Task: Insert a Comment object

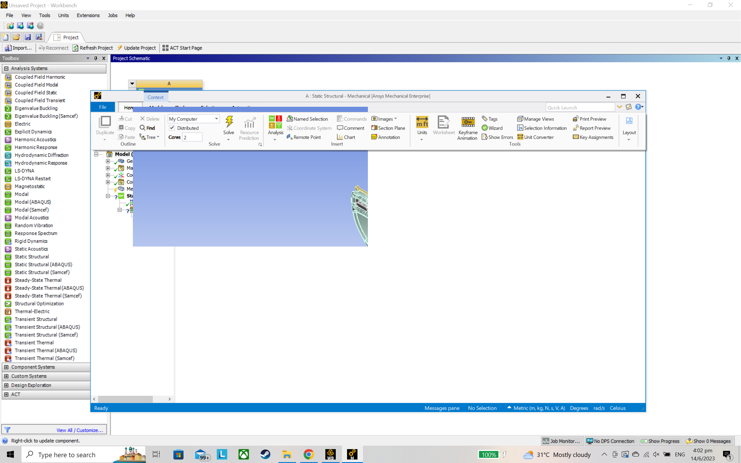Action: click(x=351, y=128)
